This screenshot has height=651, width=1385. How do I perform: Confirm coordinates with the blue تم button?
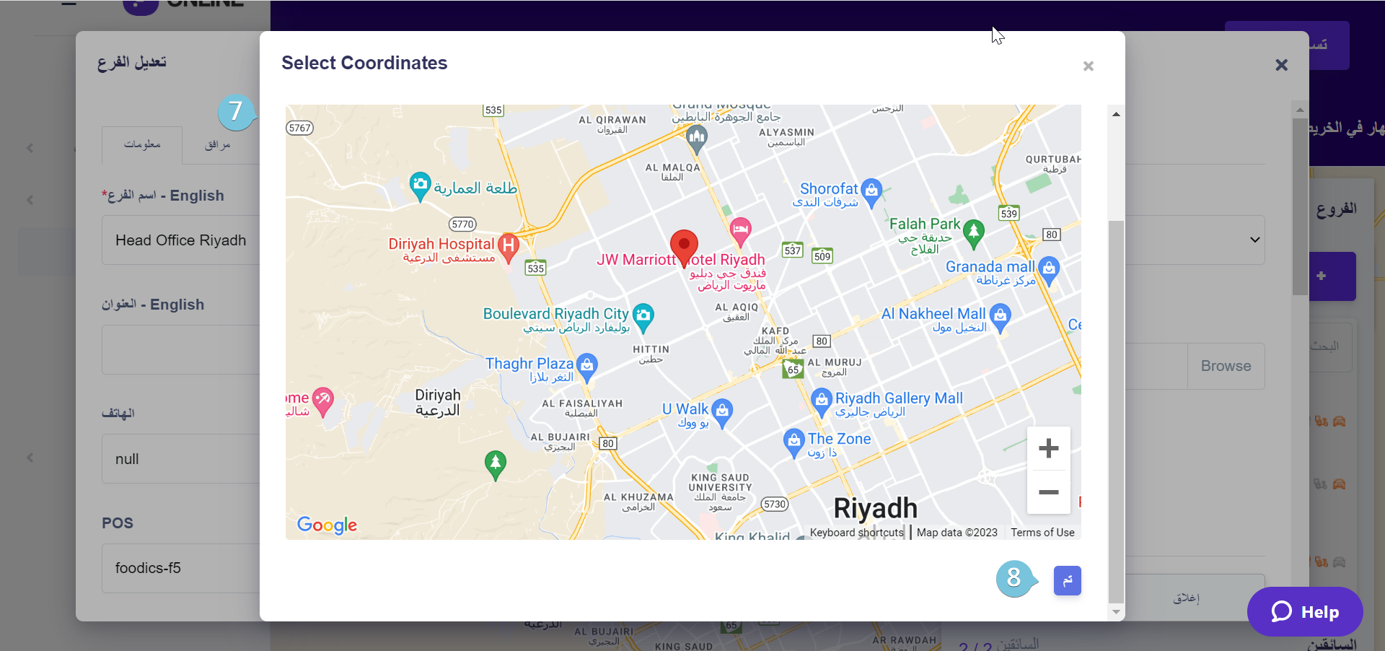pos(1067,580)
